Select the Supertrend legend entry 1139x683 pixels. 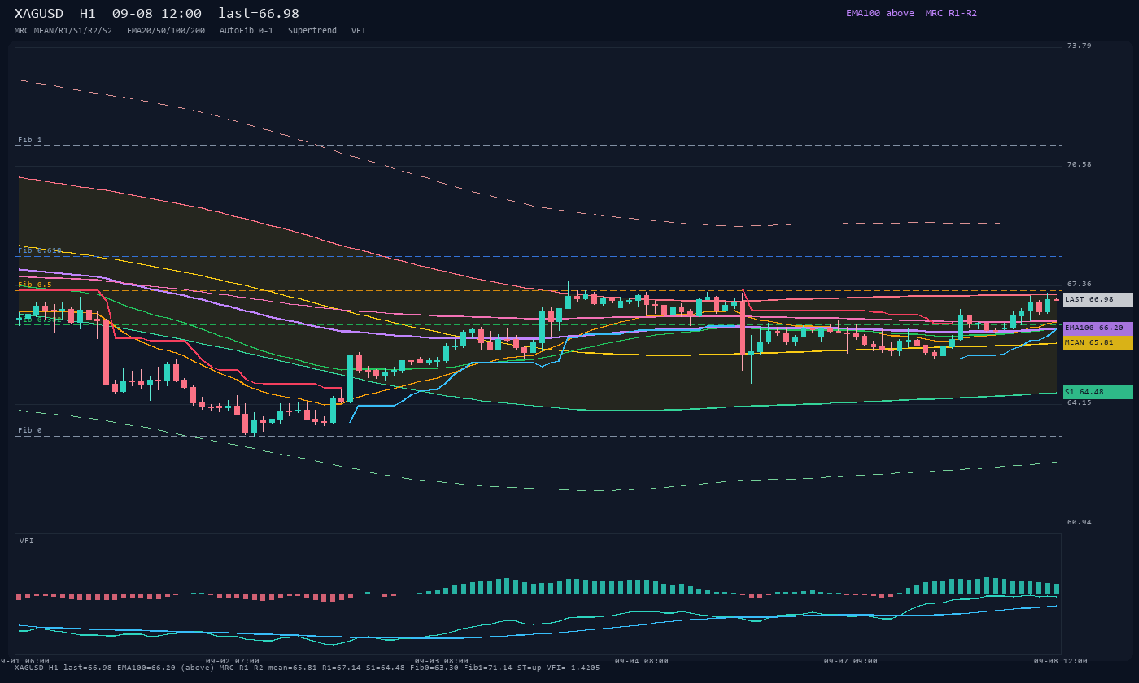[312, 31]
